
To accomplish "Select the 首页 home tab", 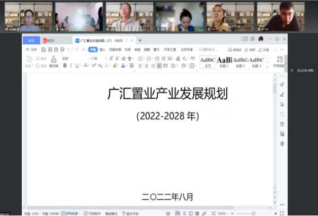I will click(31, 41).
